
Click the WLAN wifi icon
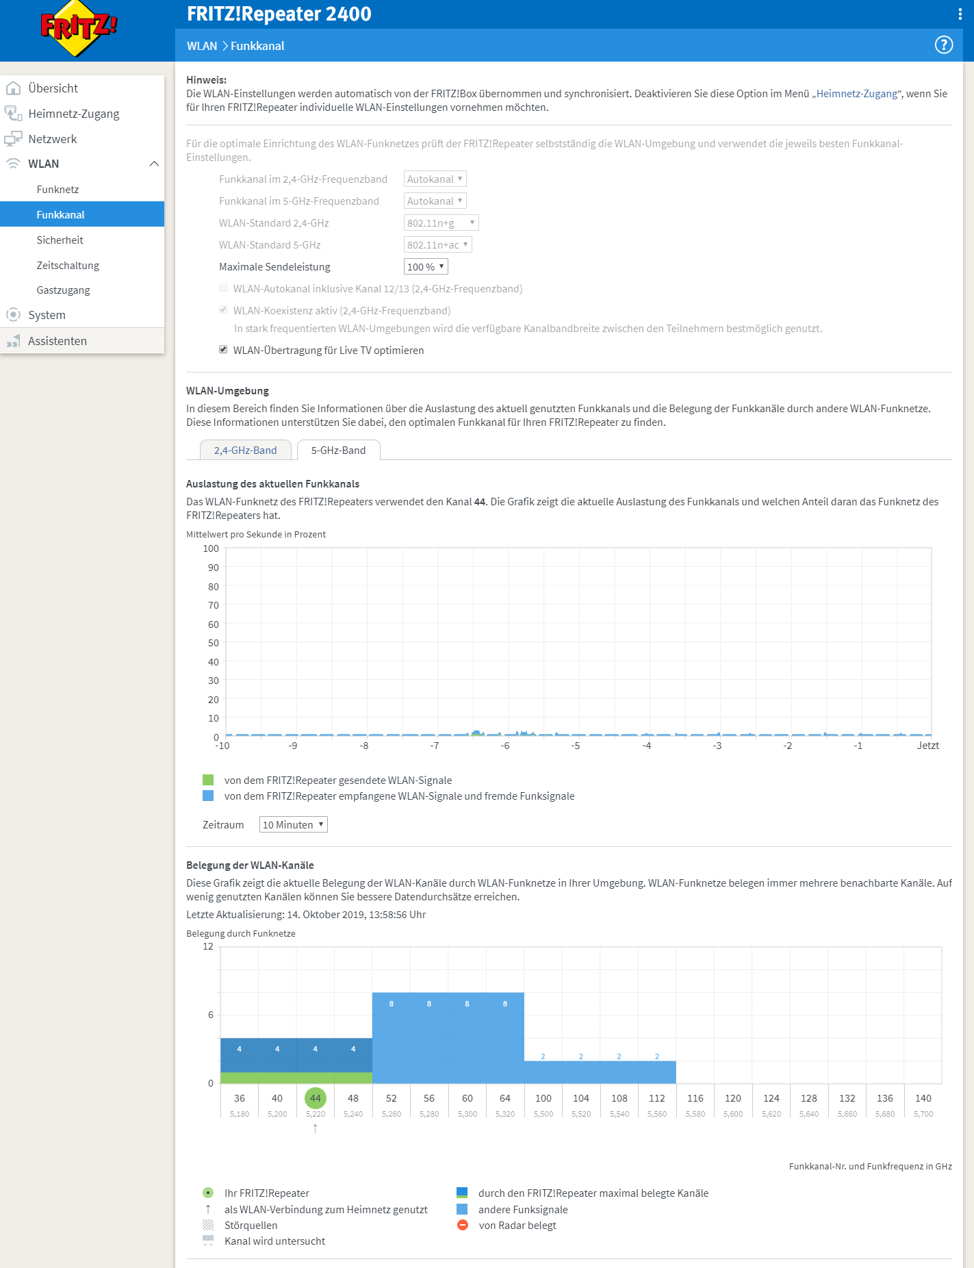coord(13,164)
